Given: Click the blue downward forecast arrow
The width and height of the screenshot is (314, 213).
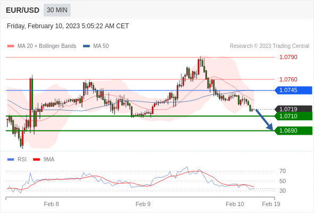Looking at the screenshot, I should pos(265,120).
